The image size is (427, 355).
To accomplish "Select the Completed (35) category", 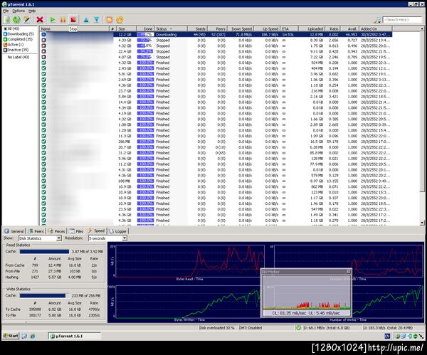I will [x=18, y=39].
